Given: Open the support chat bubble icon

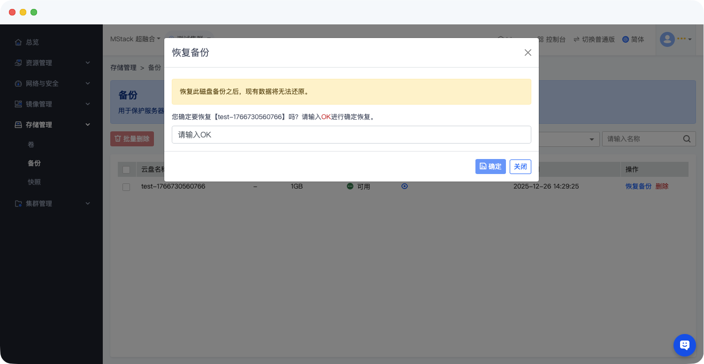Looking at the screenshot, I should tap(684, 345).
